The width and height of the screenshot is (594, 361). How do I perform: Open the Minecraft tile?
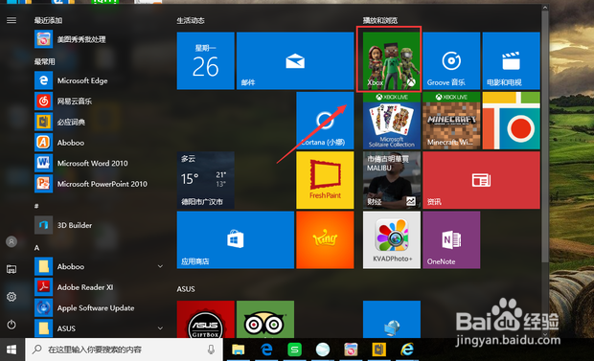click(x=451, y=121)
